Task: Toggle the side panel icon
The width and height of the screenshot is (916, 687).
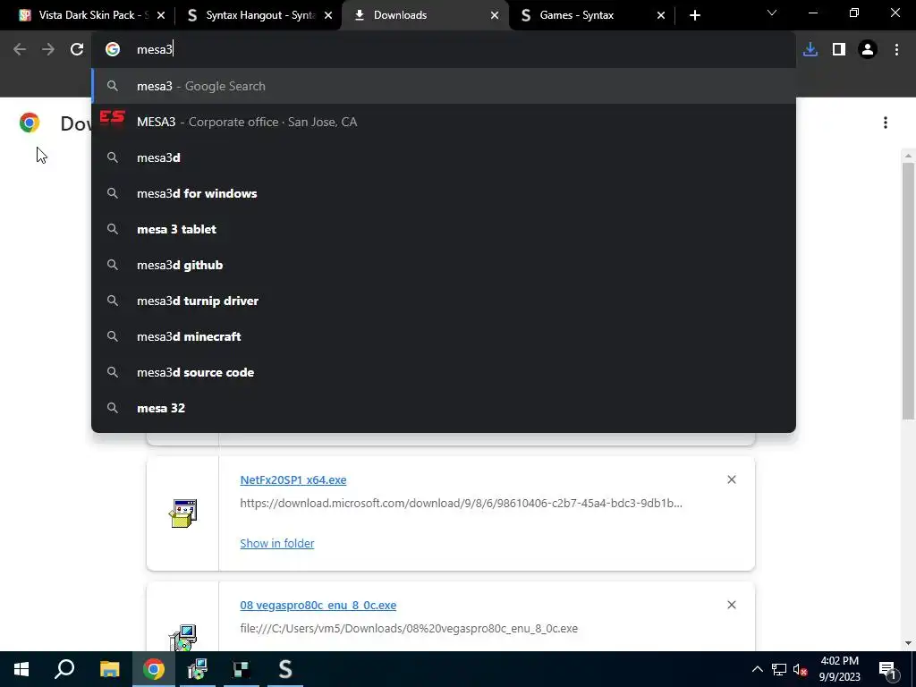Action: coord(839,50)
